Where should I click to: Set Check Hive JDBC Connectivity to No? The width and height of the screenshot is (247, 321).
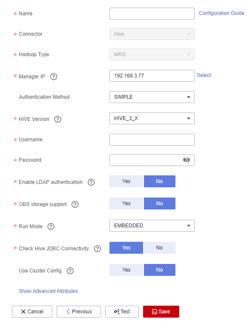[160, 248]
